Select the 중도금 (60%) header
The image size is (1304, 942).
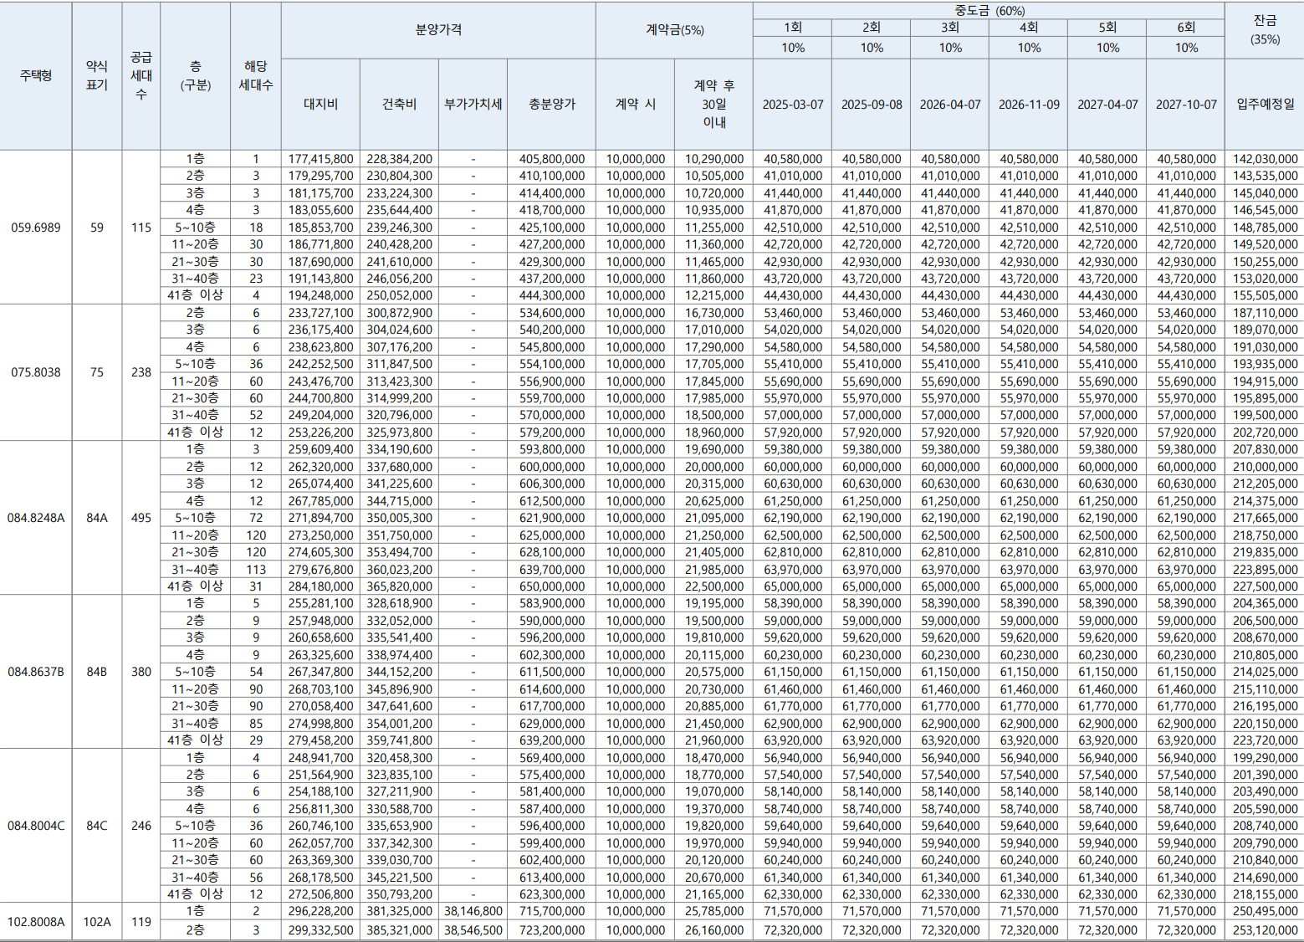[989, 11]
